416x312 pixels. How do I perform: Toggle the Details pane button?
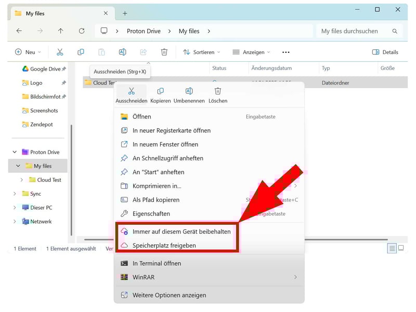click(385, 52)
